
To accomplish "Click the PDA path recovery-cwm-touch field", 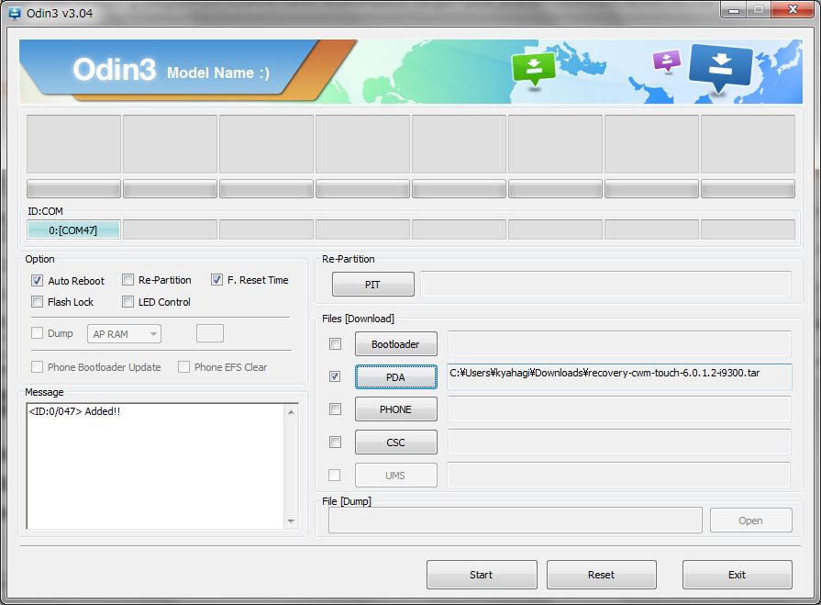I will pyautogui.click(x=619, y=376).
